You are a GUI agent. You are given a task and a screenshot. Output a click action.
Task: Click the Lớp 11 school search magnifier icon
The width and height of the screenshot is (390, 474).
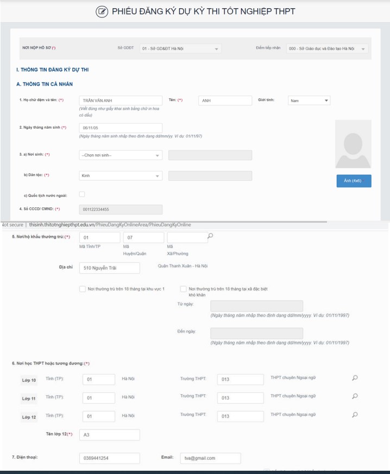[355, 396]
